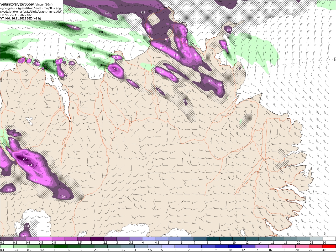Screen dimensions: 336x252
Task: Select the light green 0.3 rain swatch
Action: (x=20, y=246)
